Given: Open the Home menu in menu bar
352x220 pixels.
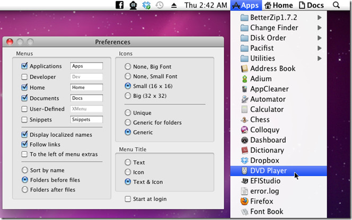Looking at the screenshot, I should click(x=279, y=5).
